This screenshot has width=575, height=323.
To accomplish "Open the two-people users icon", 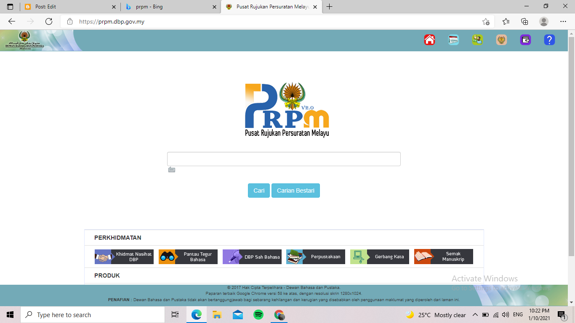I will click(477, 40).
